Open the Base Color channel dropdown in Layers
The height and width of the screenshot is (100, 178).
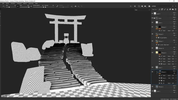coord(155,9)
